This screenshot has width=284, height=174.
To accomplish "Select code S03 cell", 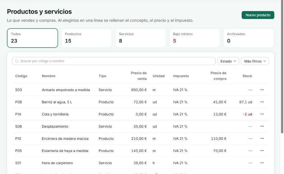I will click(x=18, y=90).
